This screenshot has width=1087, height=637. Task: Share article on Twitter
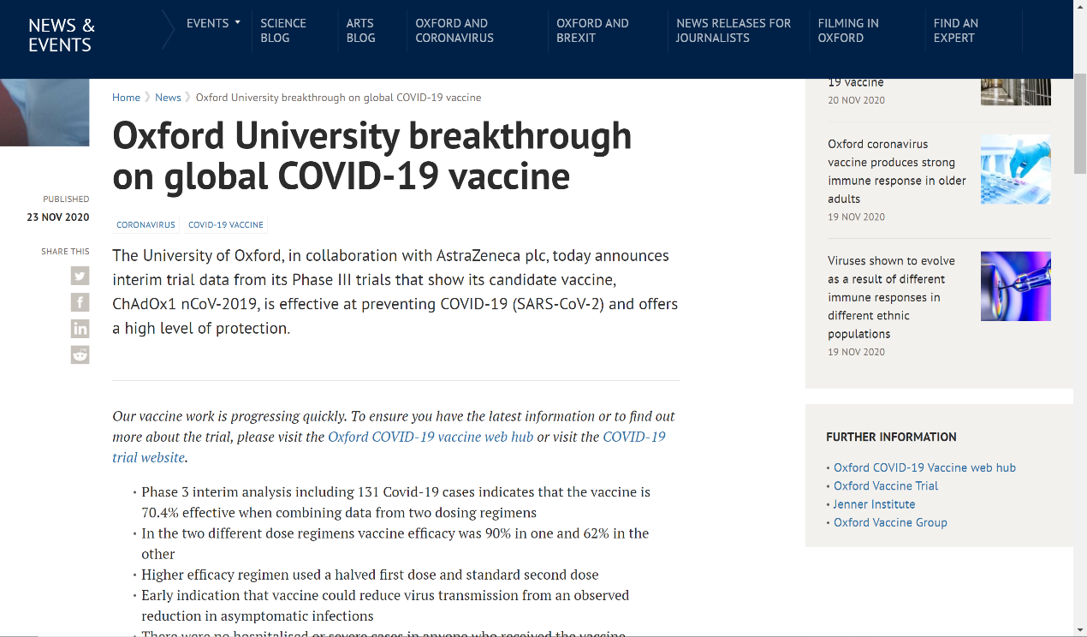[x=80, y=276]
